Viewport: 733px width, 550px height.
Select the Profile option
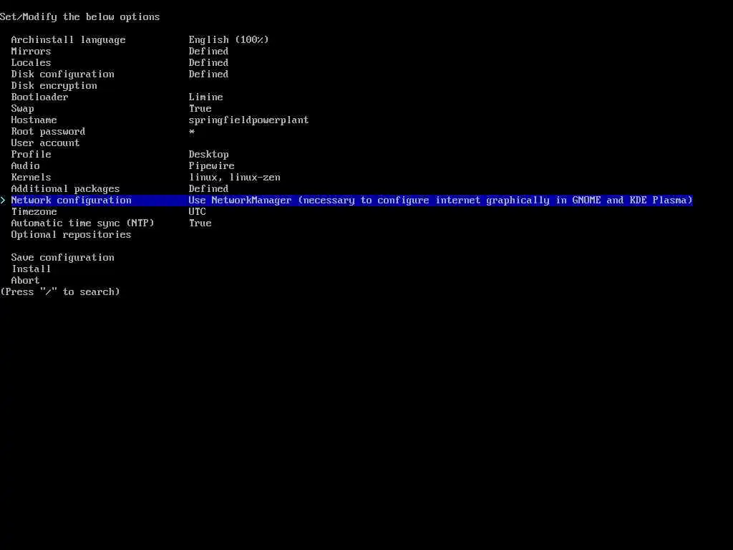pos(31,155)
